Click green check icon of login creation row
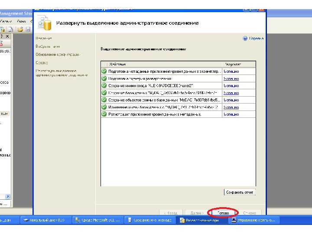 pos(104,85)
